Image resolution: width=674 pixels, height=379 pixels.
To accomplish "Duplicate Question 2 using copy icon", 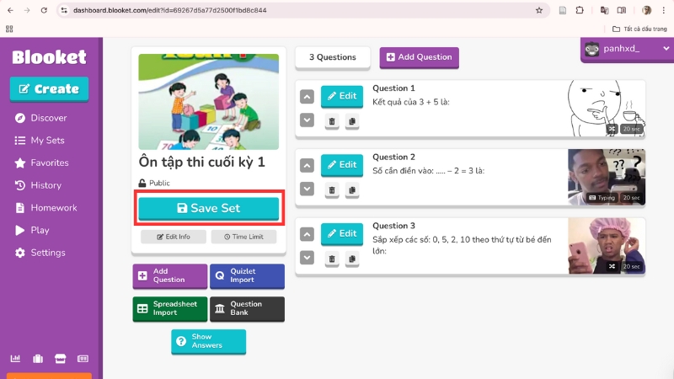I will [x=351, y=190].
